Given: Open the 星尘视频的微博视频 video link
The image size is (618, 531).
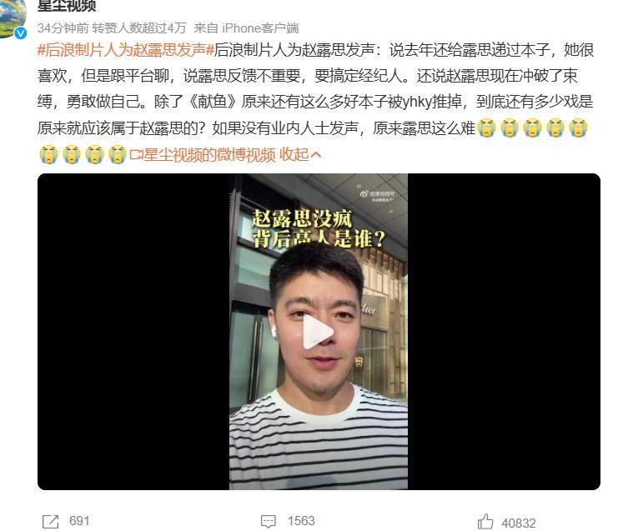Looking at the screenshot, I should click(209, 155).
